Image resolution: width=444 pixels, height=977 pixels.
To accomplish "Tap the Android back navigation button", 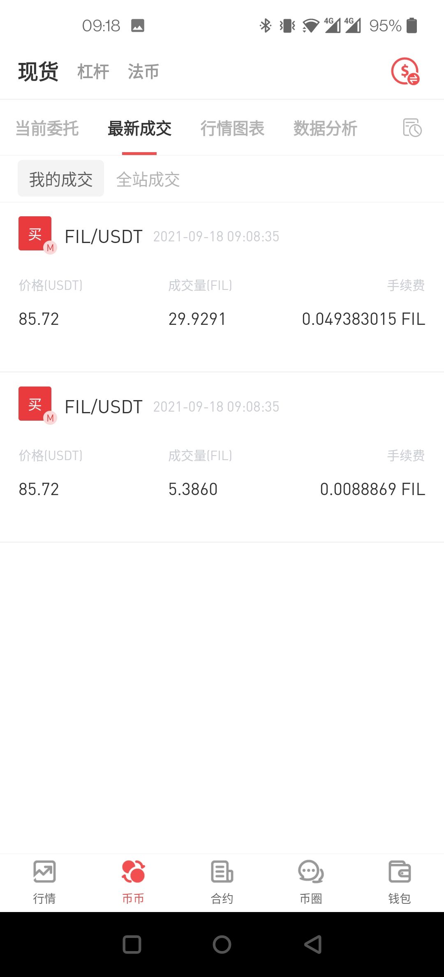I will [x=312, y=945].
